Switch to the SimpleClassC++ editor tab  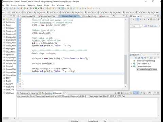(x=47, y=16)
